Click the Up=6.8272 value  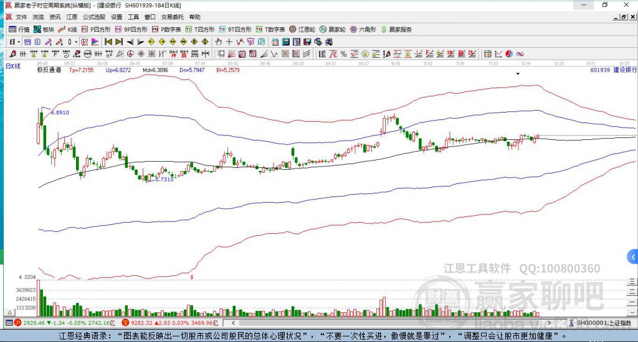[x=118, y=70]
